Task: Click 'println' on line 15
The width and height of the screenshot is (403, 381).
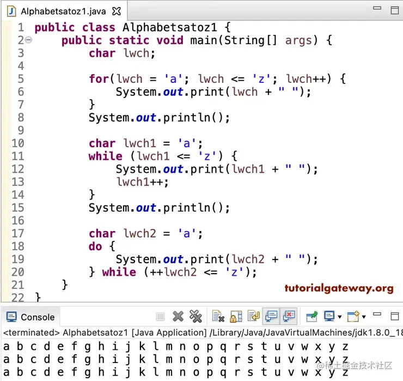Action: (x=187, y=208)
